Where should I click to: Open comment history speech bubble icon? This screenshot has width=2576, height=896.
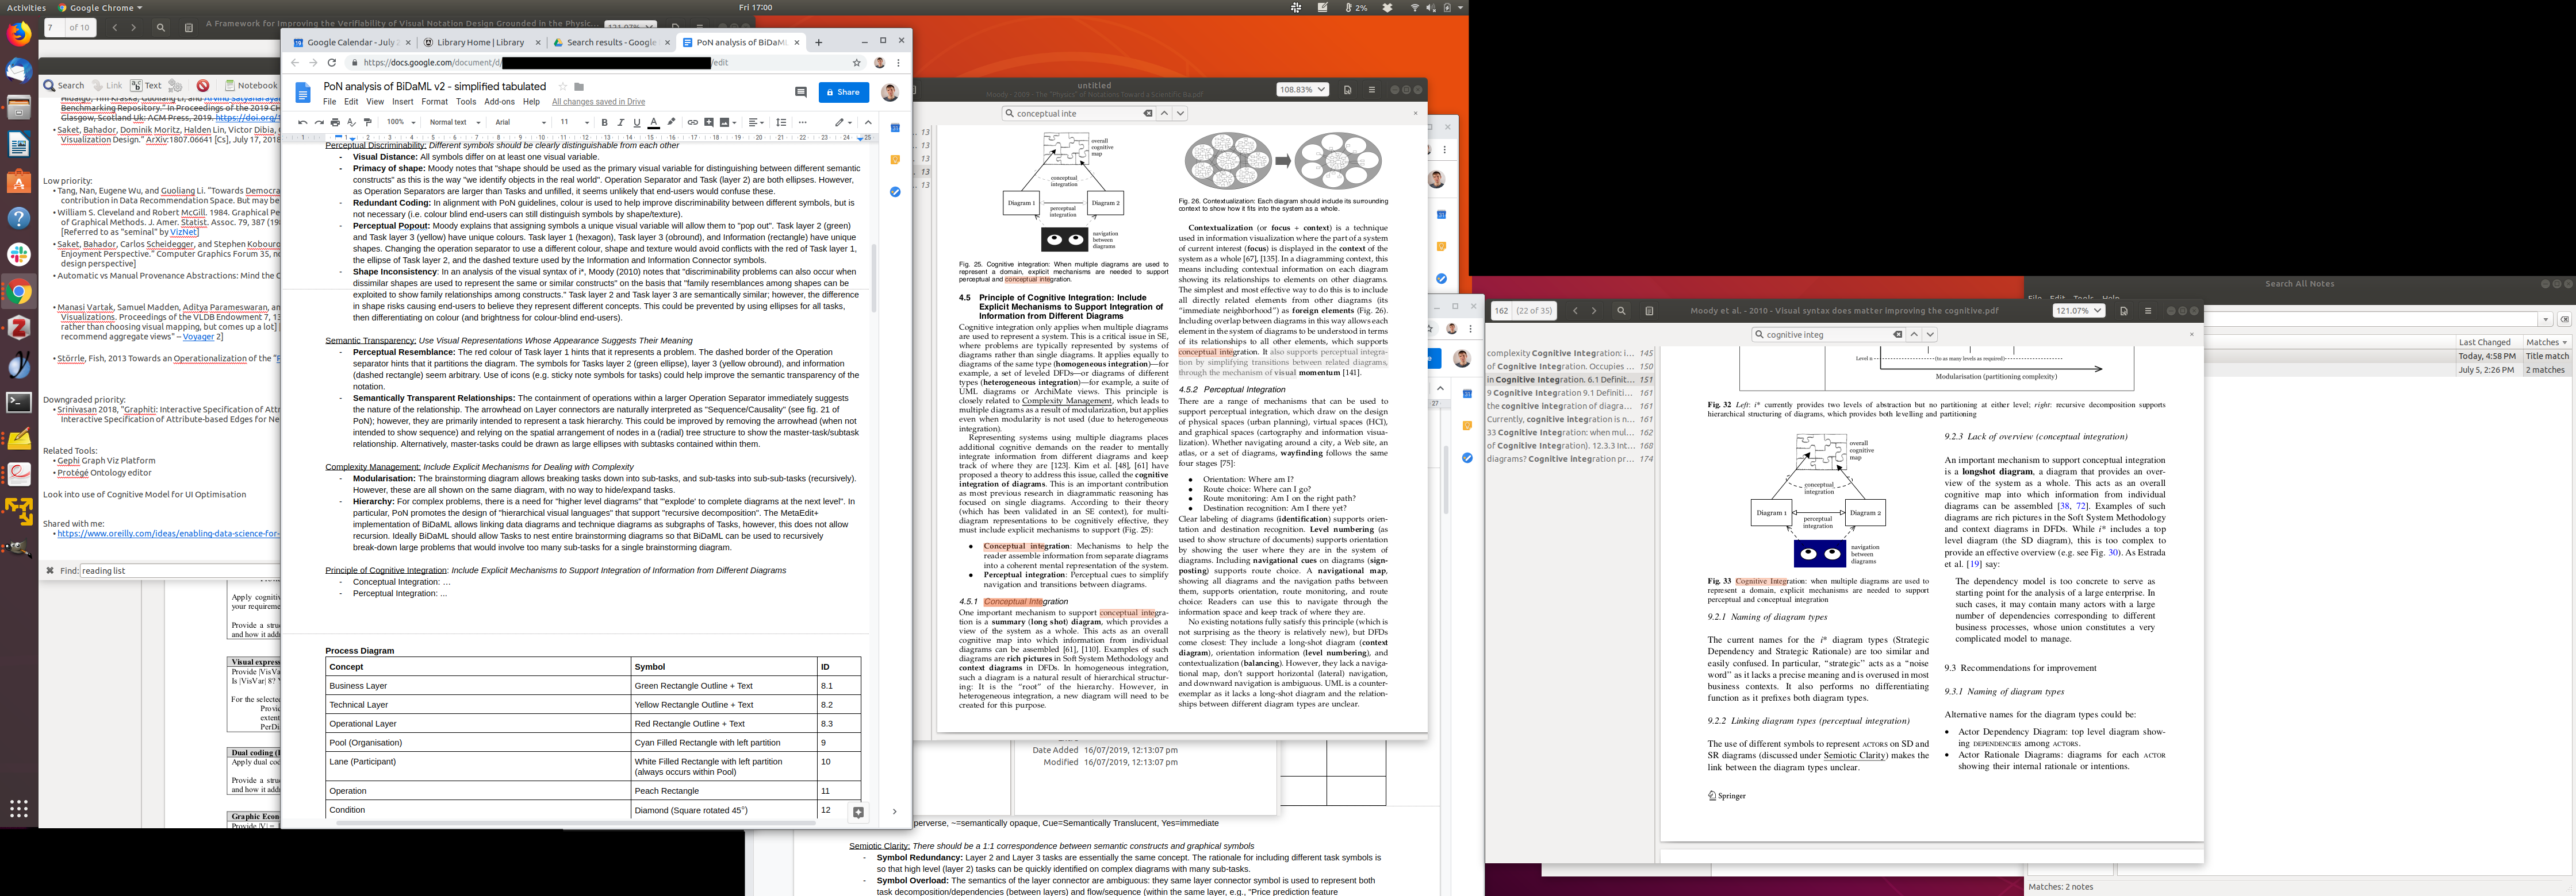point(801,92)
